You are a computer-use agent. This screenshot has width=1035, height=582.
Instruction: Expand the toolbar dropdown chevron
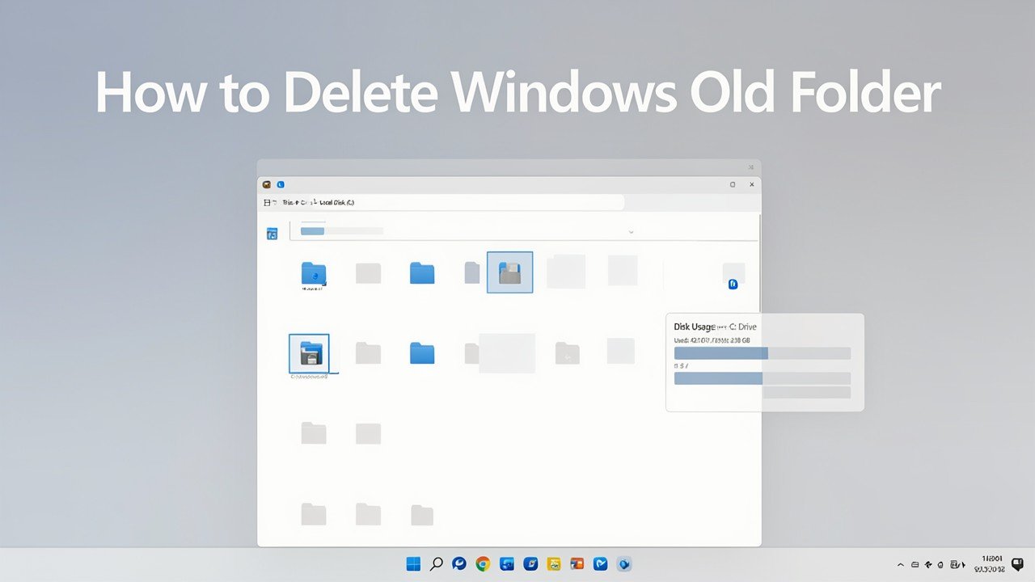[632, 232]
